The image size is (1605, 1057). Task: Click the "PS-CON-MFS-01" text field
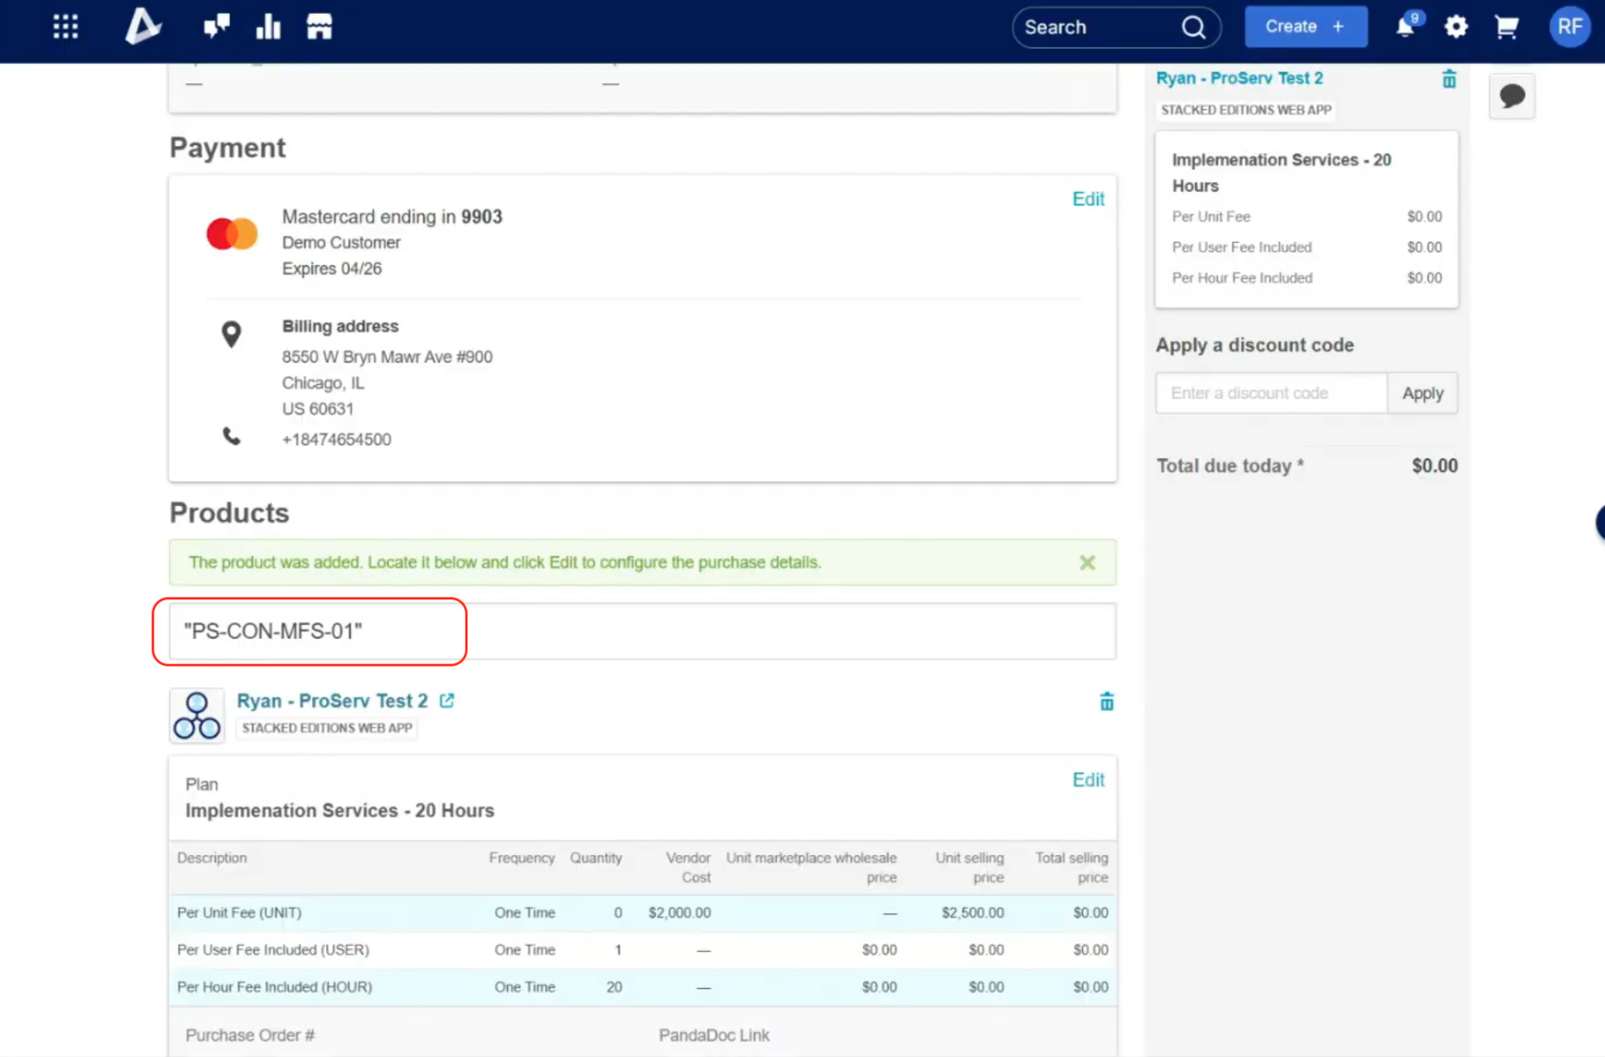pos(643,631)
